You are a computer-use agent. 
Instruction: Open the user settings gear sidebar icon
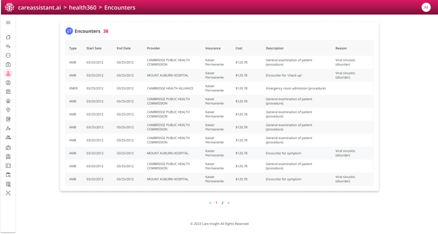point(8,128)
